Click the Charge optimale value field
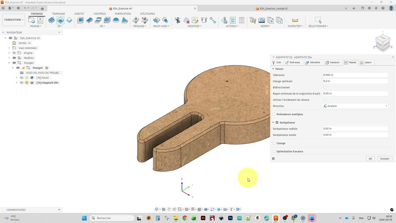Screen dimensions: 396x223 (355, 81)
